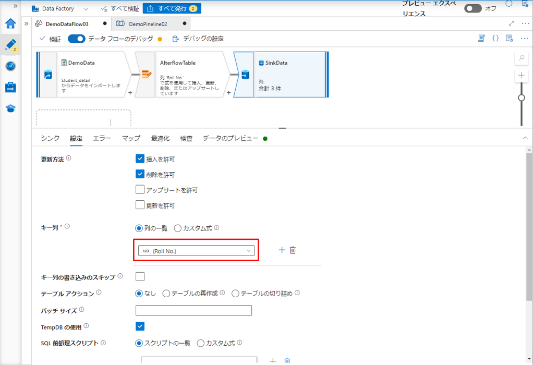533x365 pixels.
Task: Select the AlterRowTable node
Action: [x=182, y=75]
